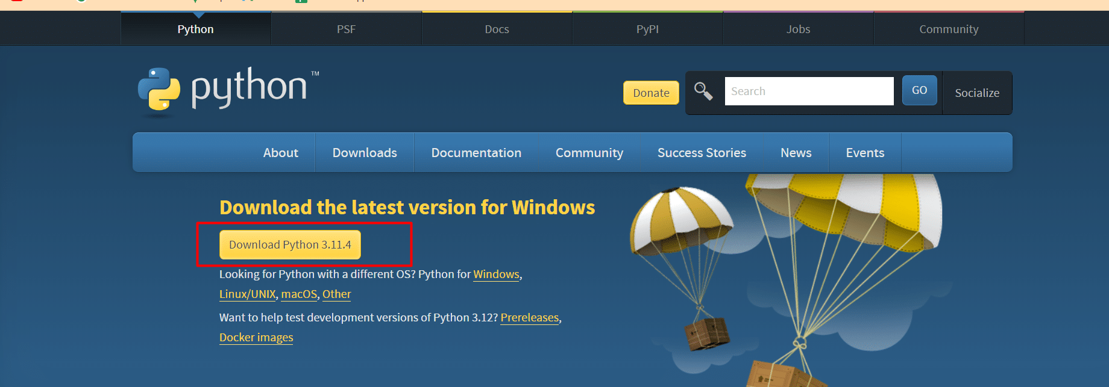Click the yellow Donate button
Screen dimensions: 1109x387
[651, 93]
